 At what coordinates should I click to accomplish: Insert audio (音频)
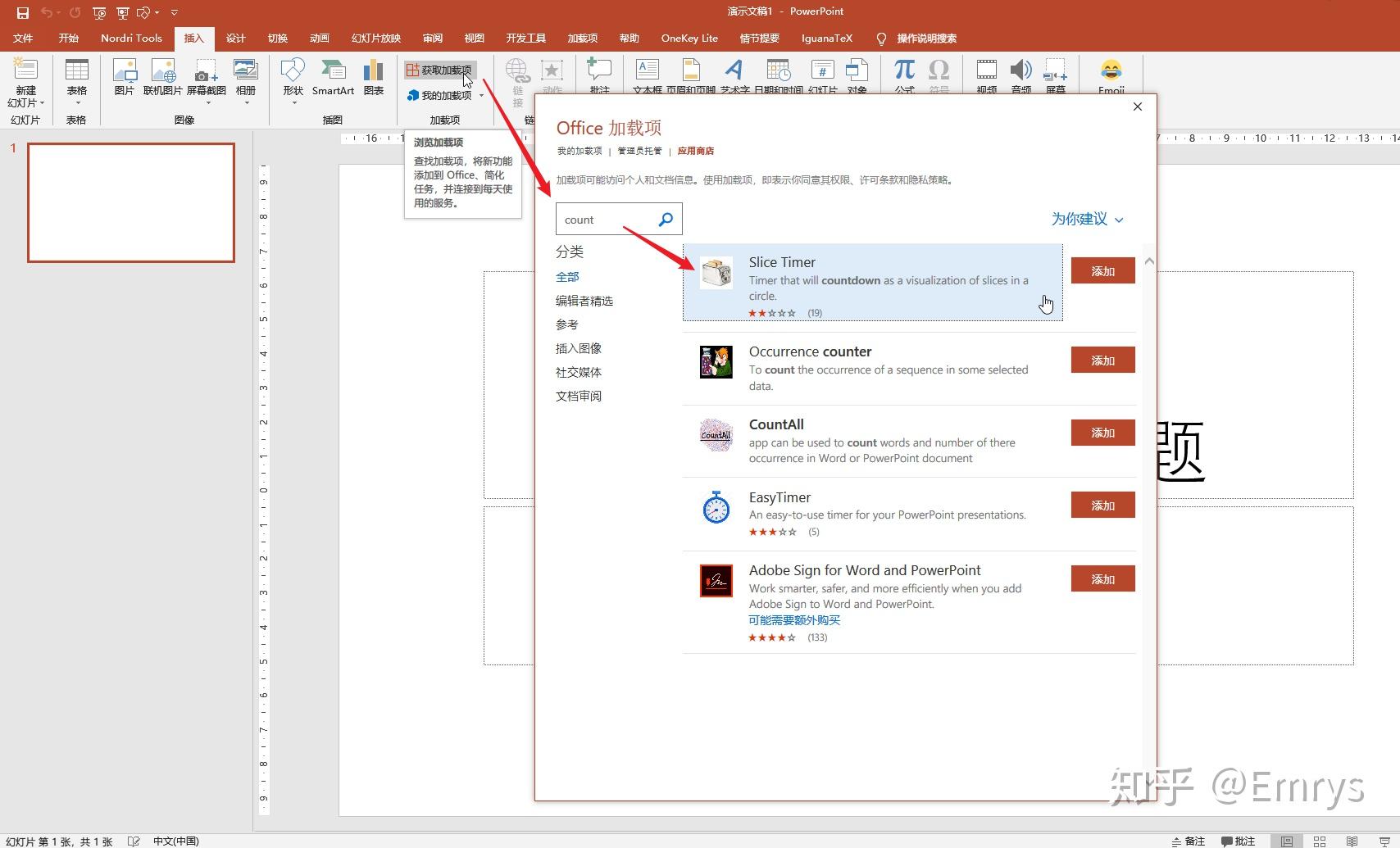[1021, 70]
